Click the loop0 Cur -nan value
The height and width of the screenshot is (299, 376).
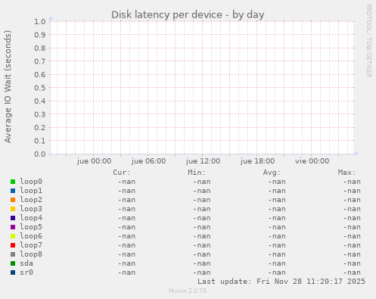[126, 182]
